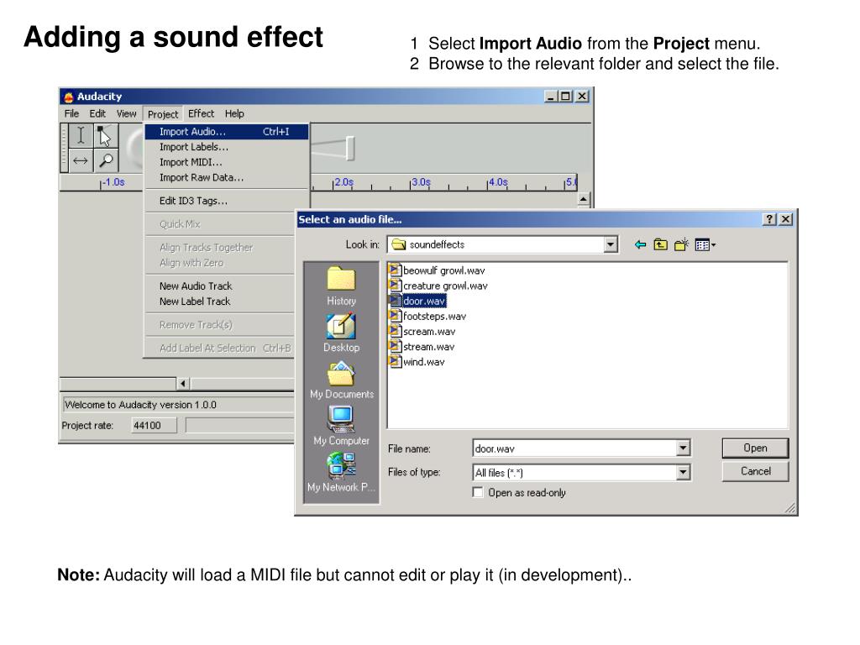Open the View menu in Audacity
Viewport: 860px width, 645px height.
(126, 113)
